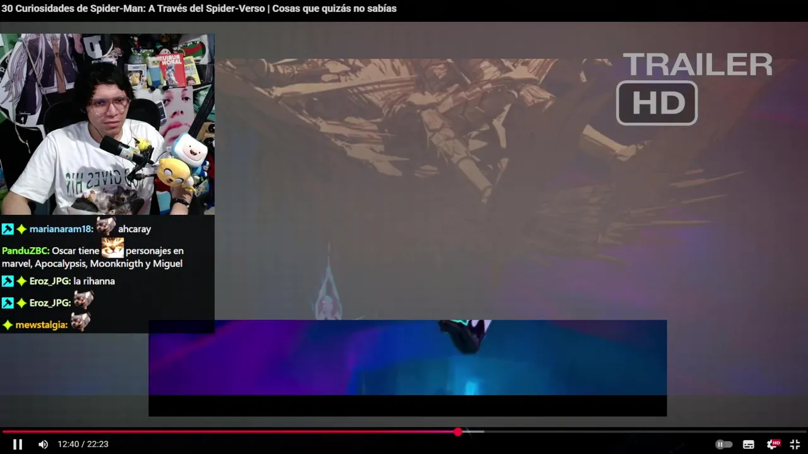
Task: Click the 'ahcaray' chat message text
Action: click(x=134, y=229)
